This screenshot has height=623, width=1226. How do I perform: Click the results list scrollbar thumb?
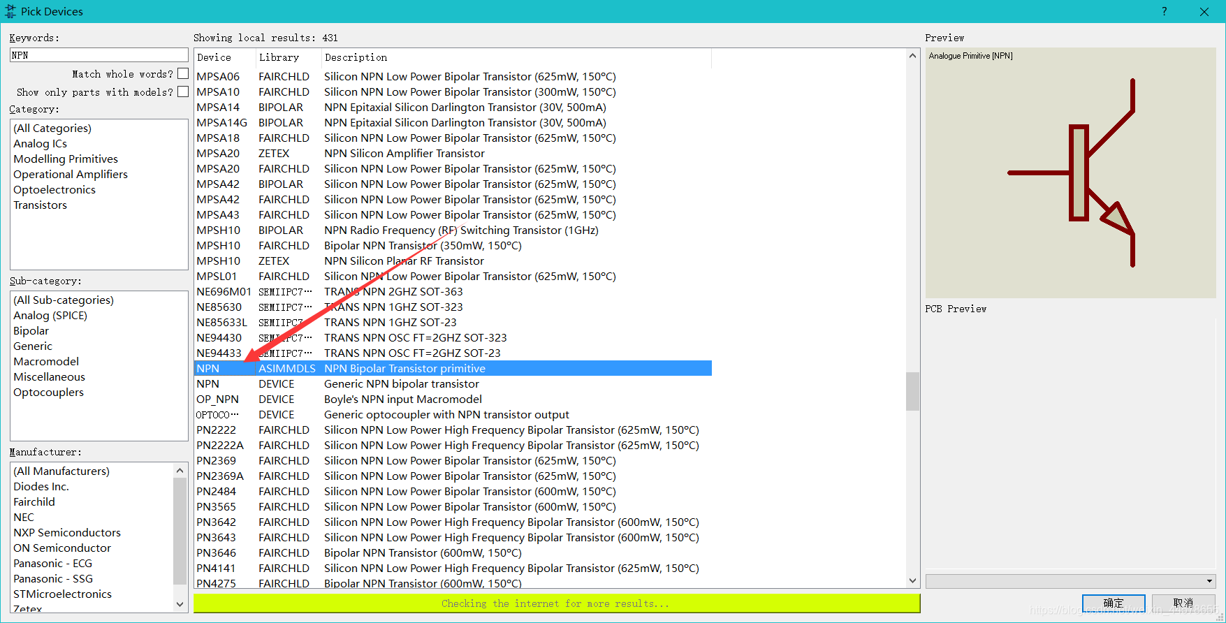(x=912, y=391)
